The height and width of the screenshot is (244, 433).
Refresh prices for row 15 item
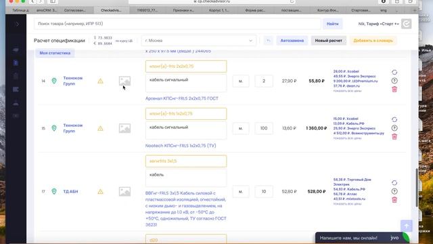point(394,119)
